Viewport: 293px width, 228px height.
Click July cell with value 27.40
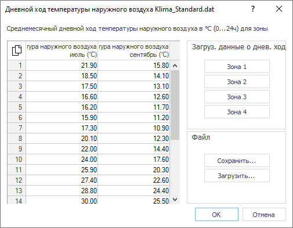(x=62, y=180)
